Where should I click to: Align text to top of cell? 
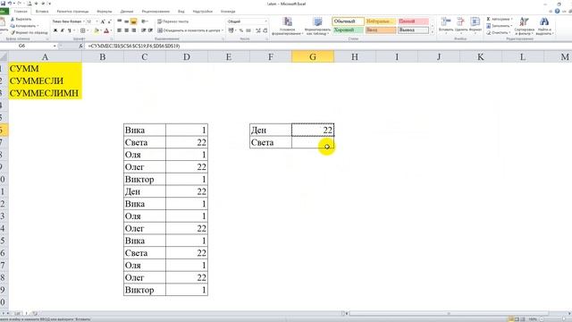[119, 21]
